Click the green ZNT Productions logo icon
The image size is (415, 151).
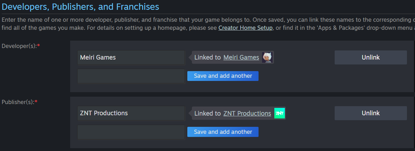[x=280, y=114]
